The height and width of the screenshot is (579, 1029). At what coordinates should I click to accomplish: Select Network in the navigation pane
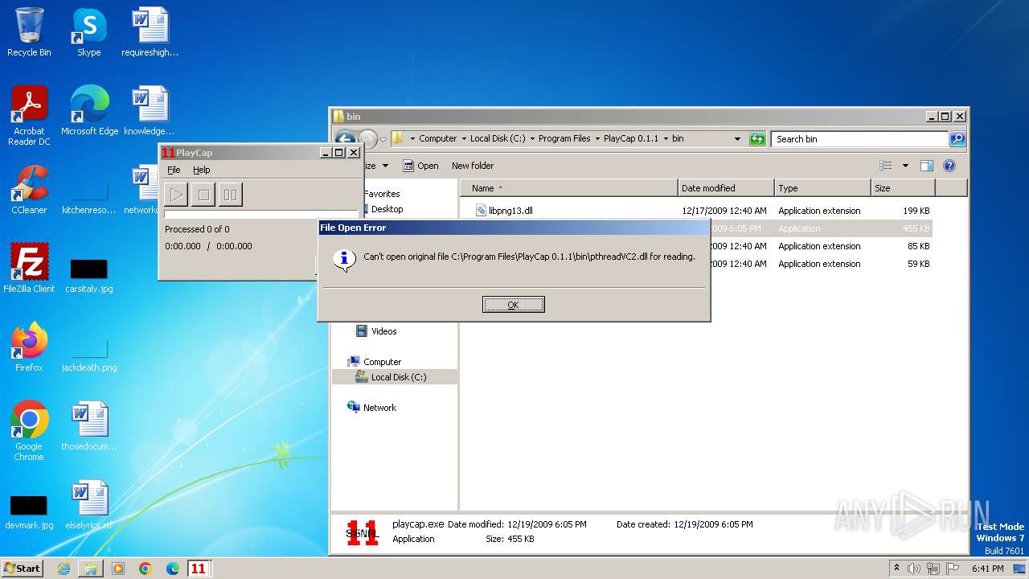click(372, 408)
